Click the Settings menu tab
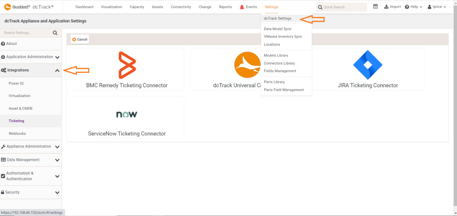The height and width of the screenshot is (216, 457). coord(272,7)
